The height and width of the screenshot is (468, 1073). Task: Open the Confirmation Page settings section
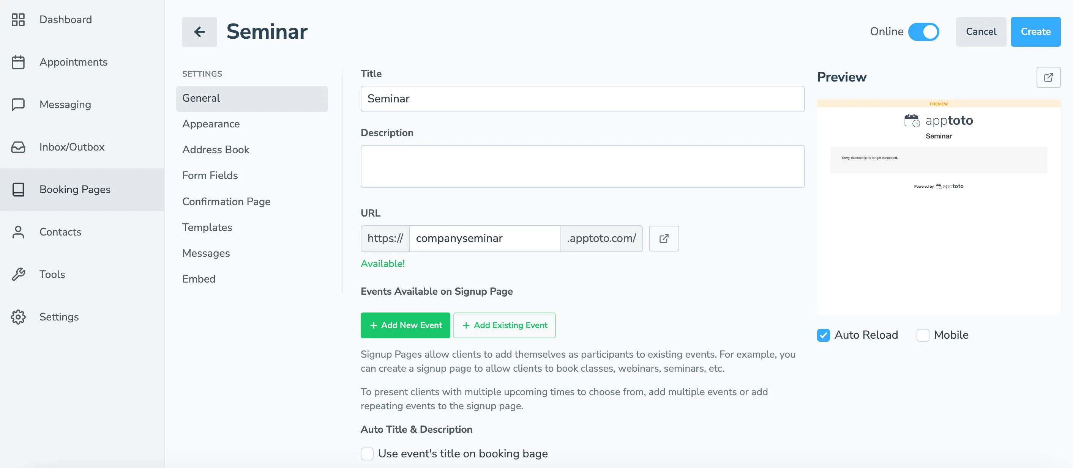(x=226, y=201)
